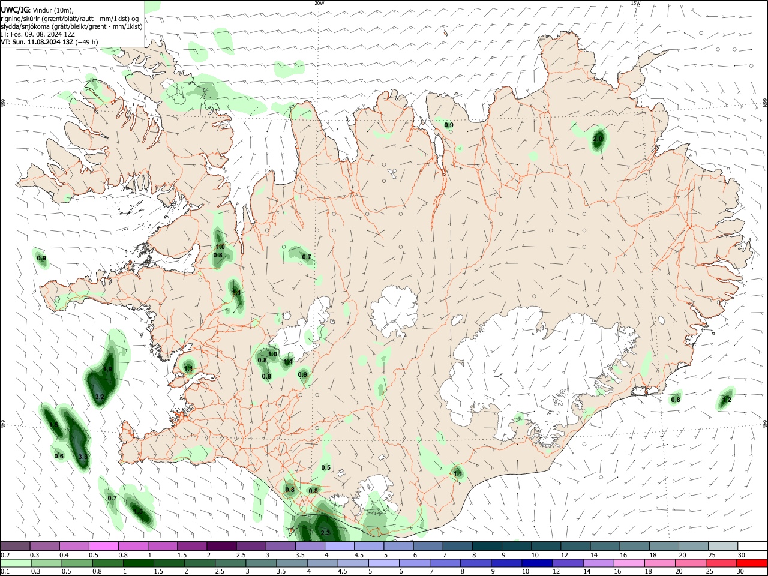Click the 0.4 label on top legend row
This screenshot has height=576, width=768.
click(64, 555)
